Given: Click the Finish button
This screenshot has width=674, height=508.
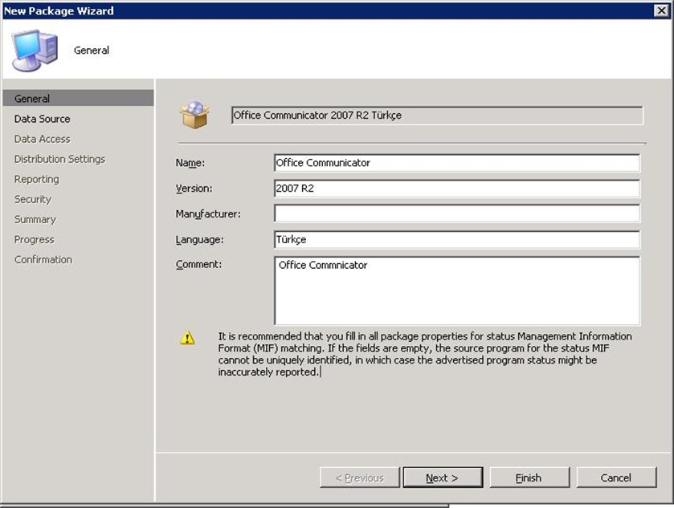Looking at the screenshot, I should coord(529,478).
